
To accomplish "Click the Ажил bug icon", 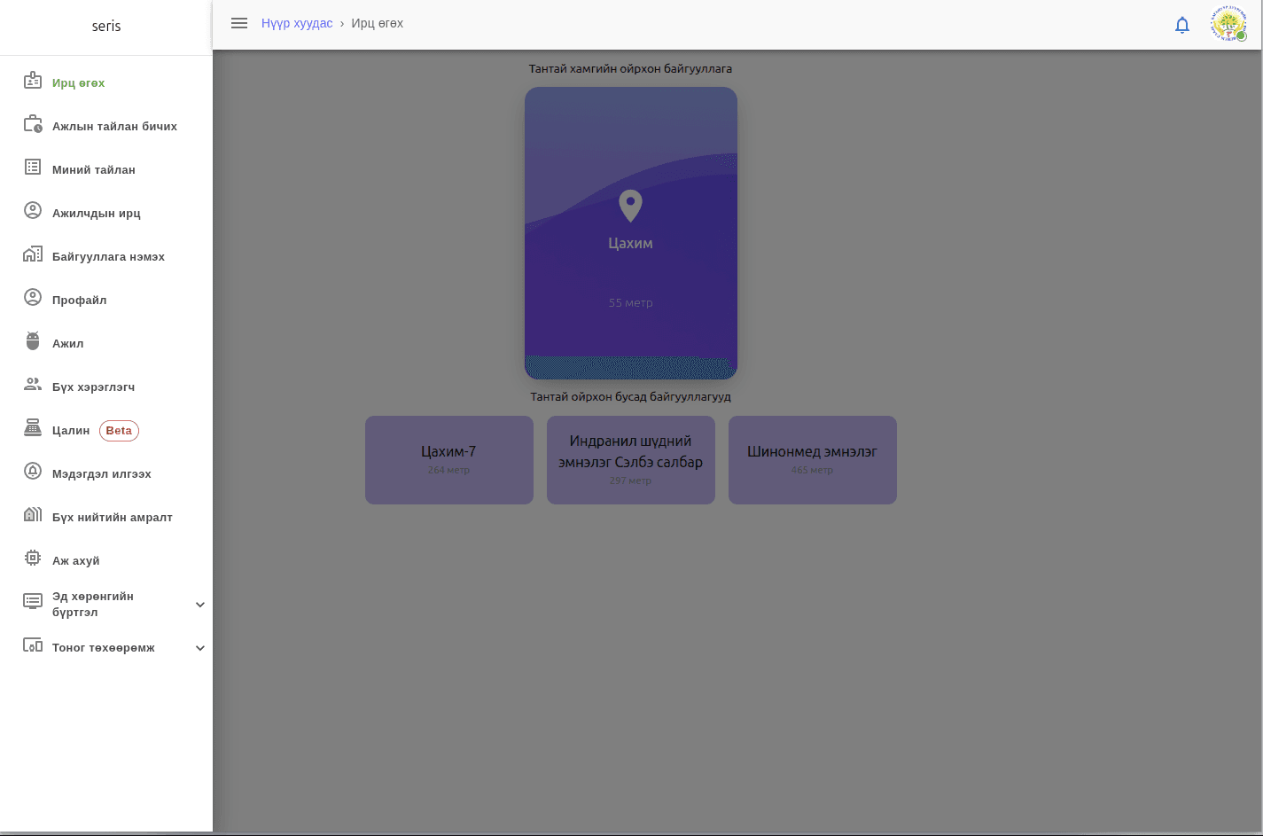I will coord(33,342).
